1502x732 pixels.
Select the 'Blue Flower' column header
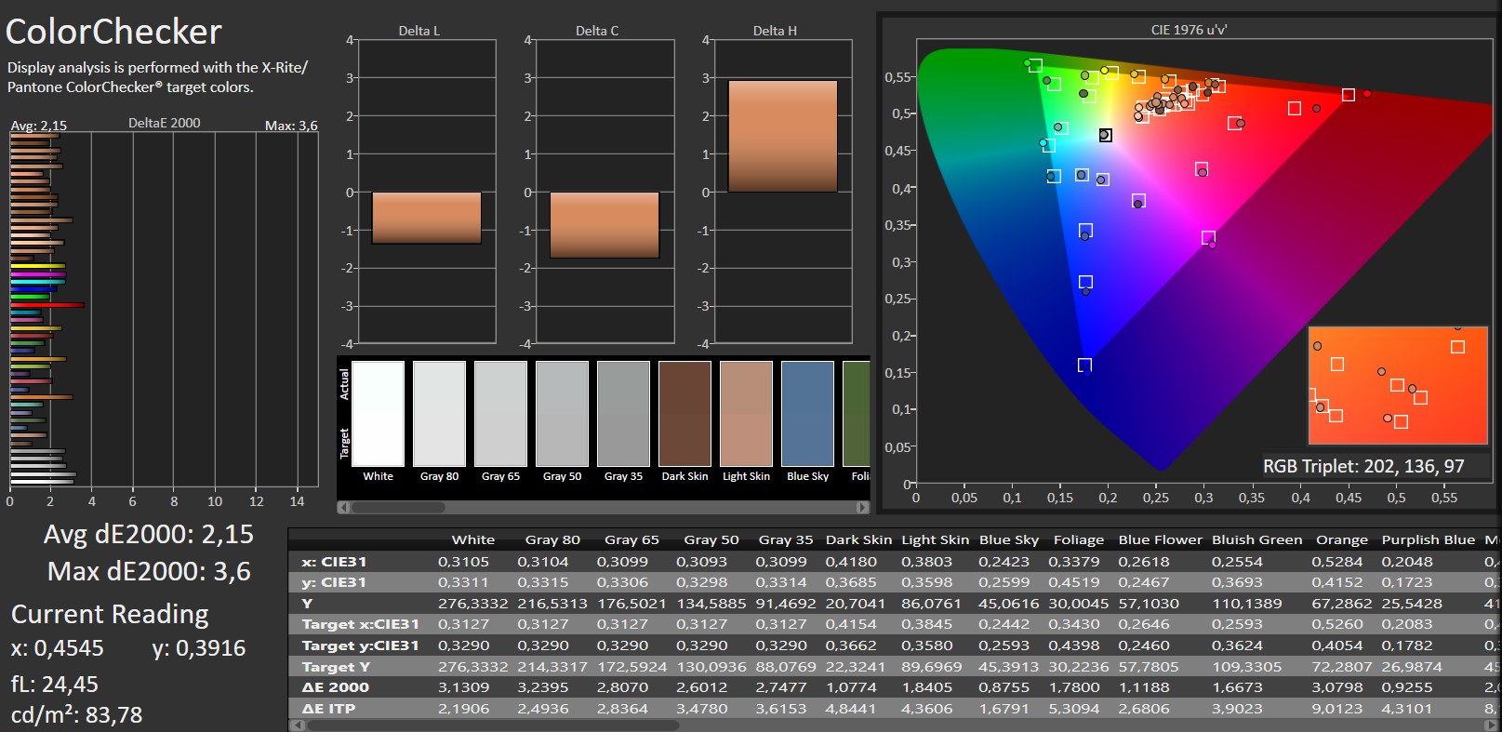coord(1161,539)
